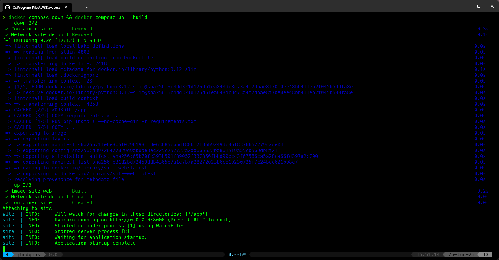499x260 pixels.
Task: Click the tmux session number 3
Action: (x=7, y=254)
